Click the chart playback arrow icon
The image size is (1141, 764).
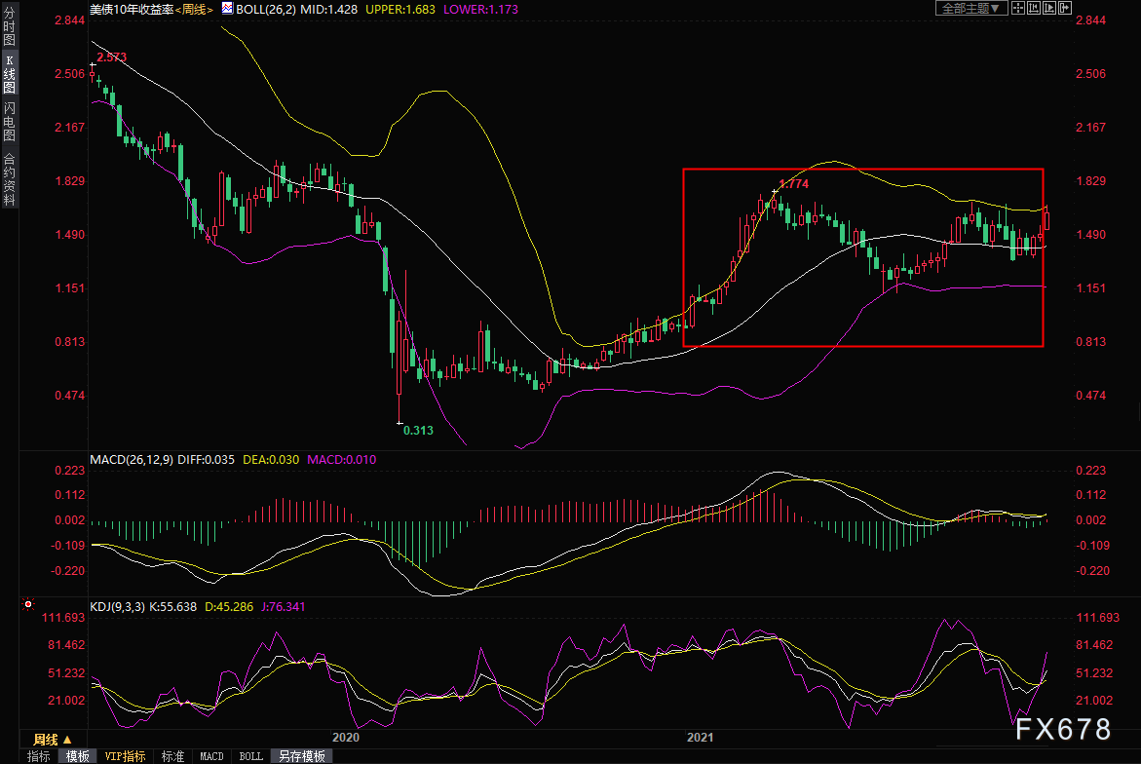[x=1049, y=8]
